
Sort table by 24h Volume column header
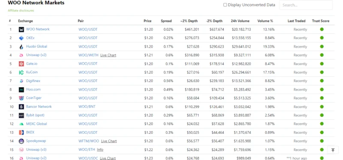[x=240, y=21]
